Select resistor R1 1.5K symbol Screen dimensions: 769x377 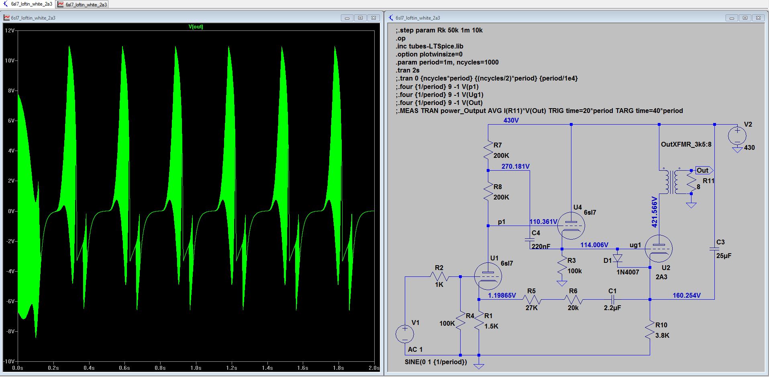point(479,321)
